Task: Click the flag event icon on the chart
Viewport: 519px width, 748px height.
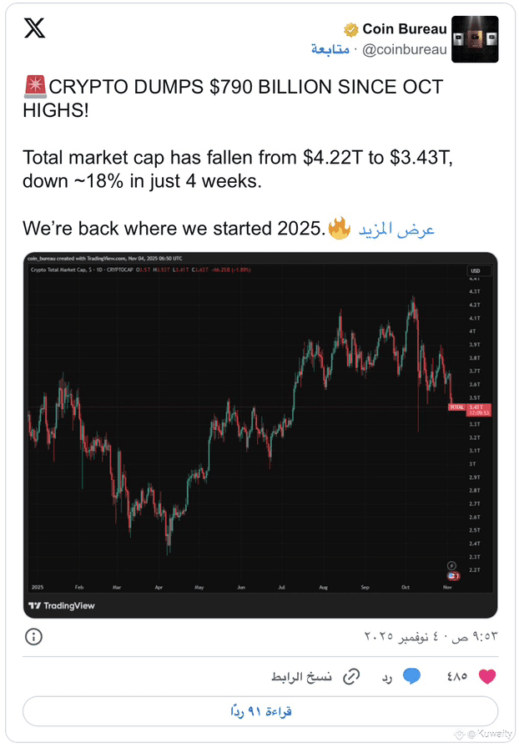Action: [x=453, y=576]
